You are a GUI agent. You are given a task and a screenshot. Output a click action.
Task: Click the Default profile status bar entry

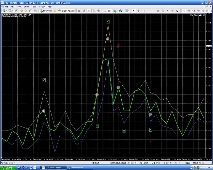click(x=96, y=163)
